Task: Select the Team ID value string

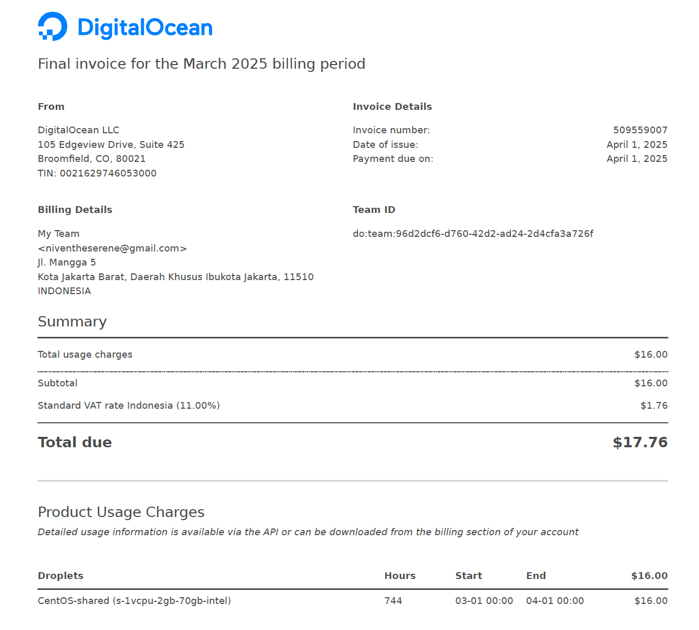Action: [x=473, y=234]
